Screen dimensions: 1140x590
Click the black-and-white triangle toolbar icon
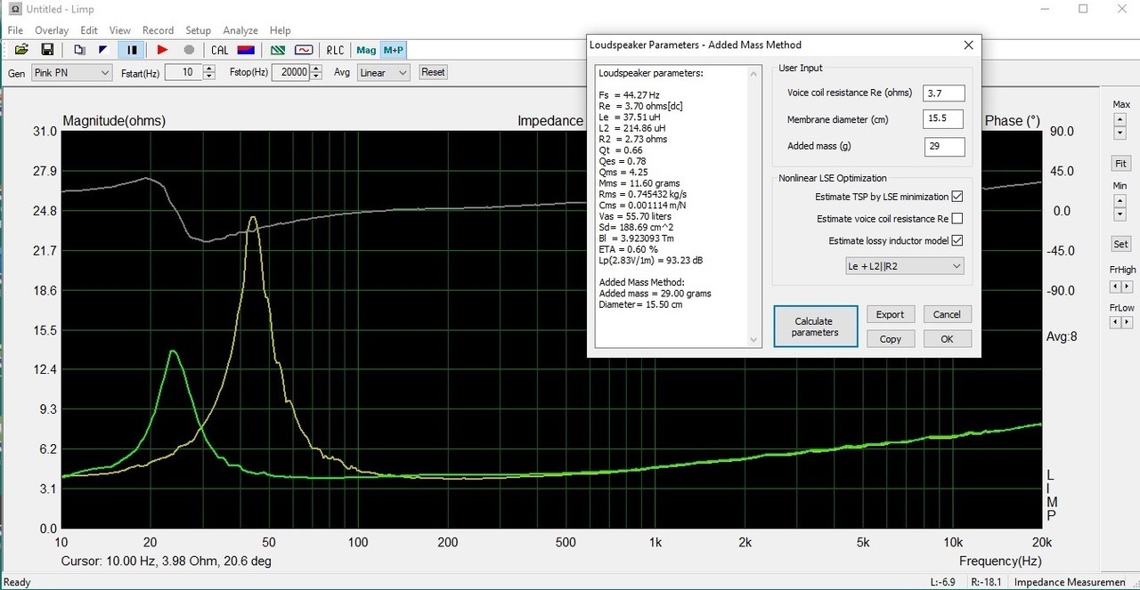pyautogui.click(x=104, y=50)
